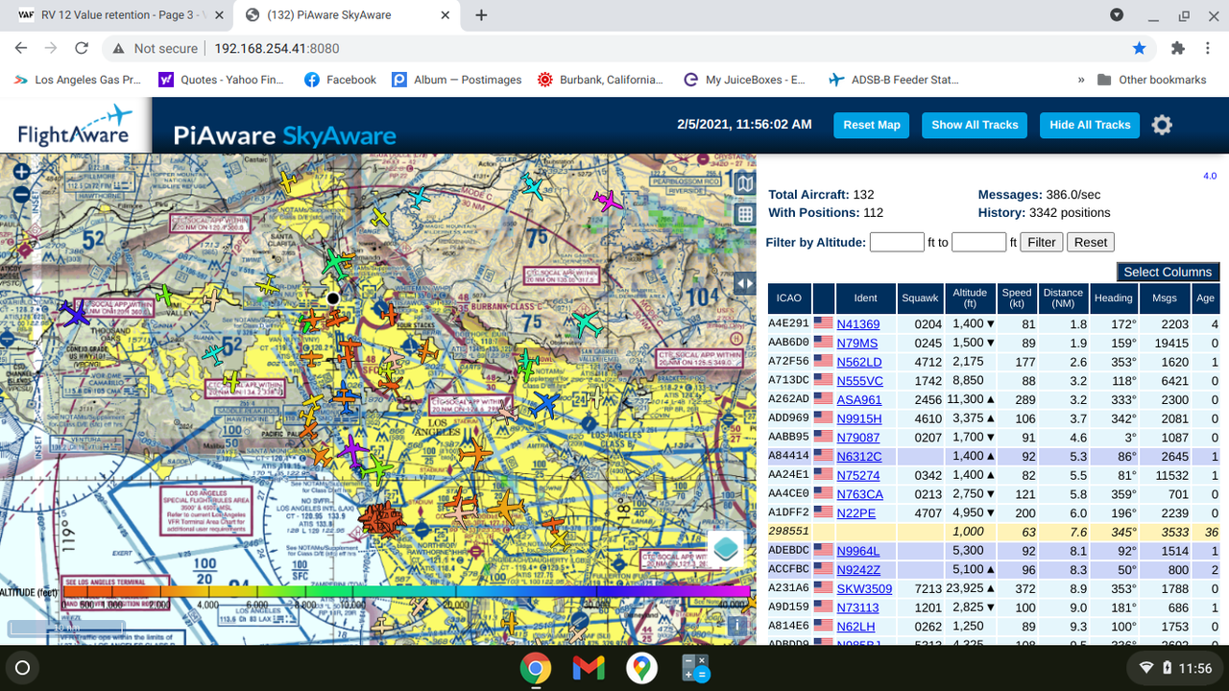The image size is (1229, 691).
Task: Open ADSB-B Feeder Stat... bookmark
Action: click(x=894, y=80)
